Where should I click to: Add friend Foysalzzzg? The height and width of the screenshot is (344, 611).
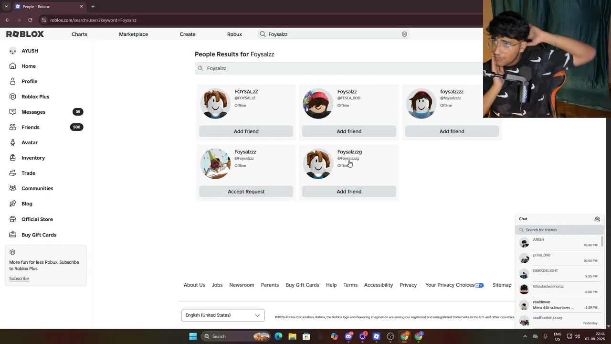coord(349,192)
